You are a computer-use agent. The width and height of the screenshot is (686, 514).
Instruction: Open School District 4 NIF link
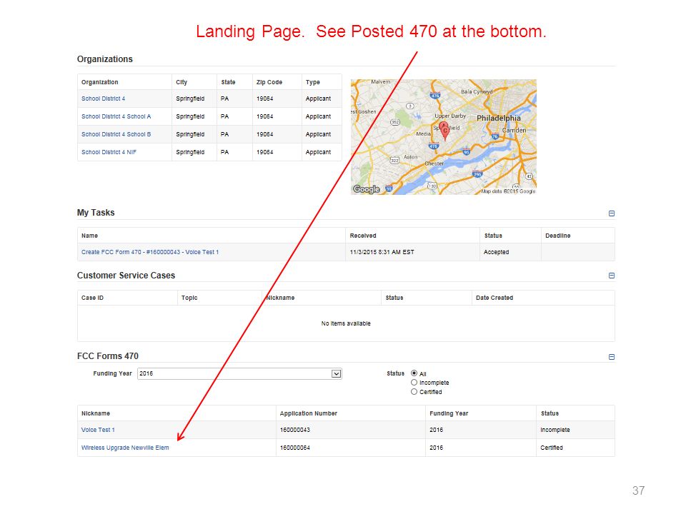point(109,152)
